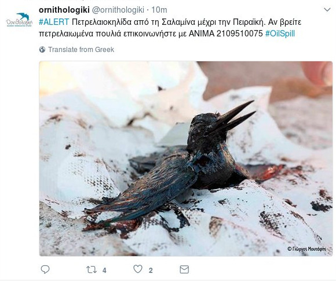Image resolution: width=336 pixels, height=281 pixels.
Task: Click the reply speech bubble icon
Action: pyautogui.click(x=45, y=269)
